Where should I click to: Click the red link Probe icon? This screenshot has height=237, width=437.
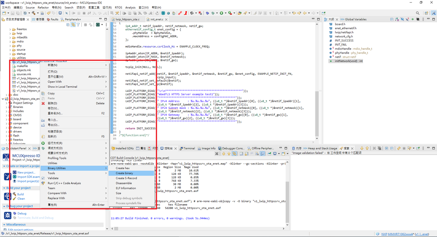[180, 13]
